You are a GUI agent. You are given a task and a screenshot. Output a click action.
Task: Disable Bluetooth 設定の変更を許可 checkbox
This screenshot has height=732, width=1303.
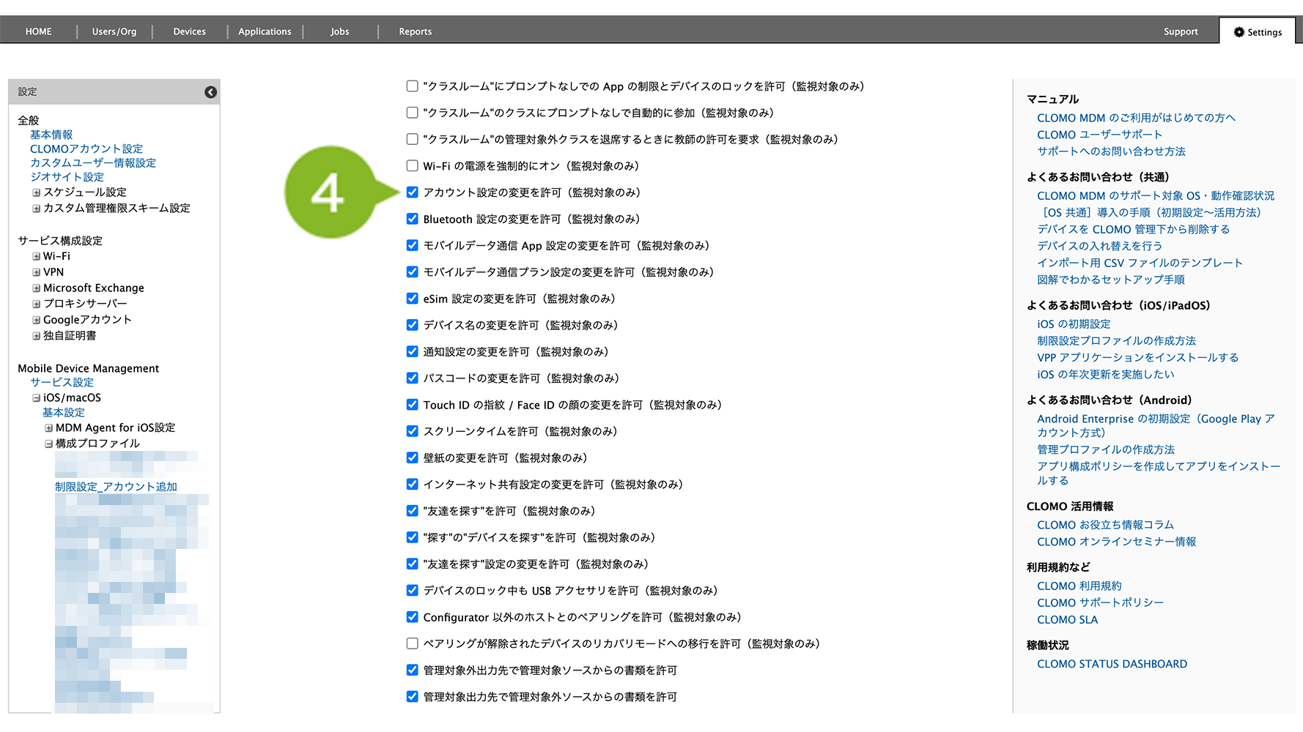coord(413,219)
